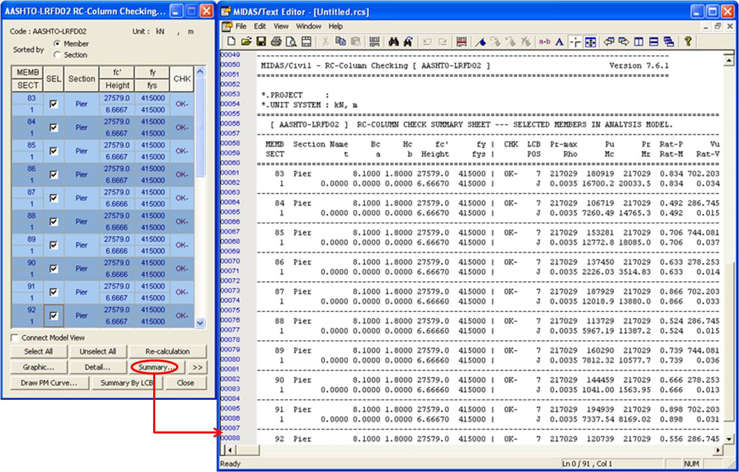
Task: Click the Copy icon in the toolbar
Action: pyautogui.click(x=340, y=42)
